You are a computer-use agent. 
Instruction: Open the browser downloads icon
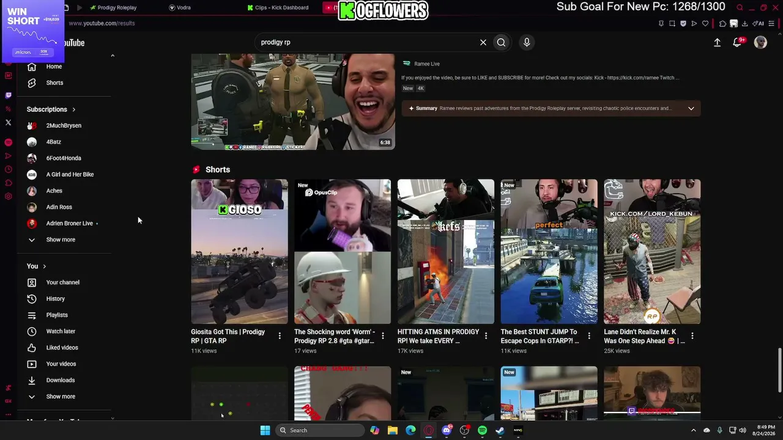744,23
